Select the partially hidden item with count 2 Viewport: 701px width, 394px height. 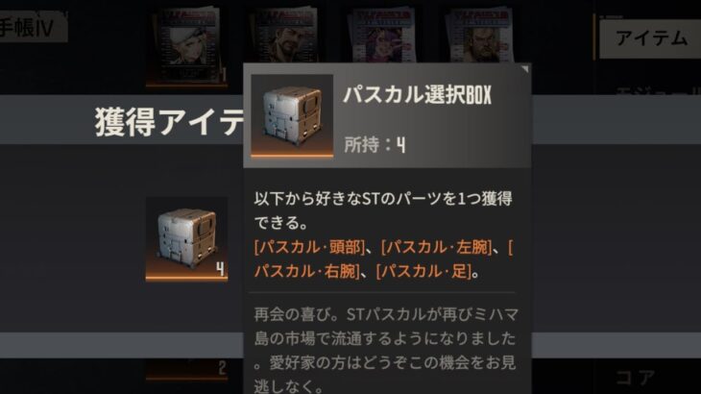[187, 369]
